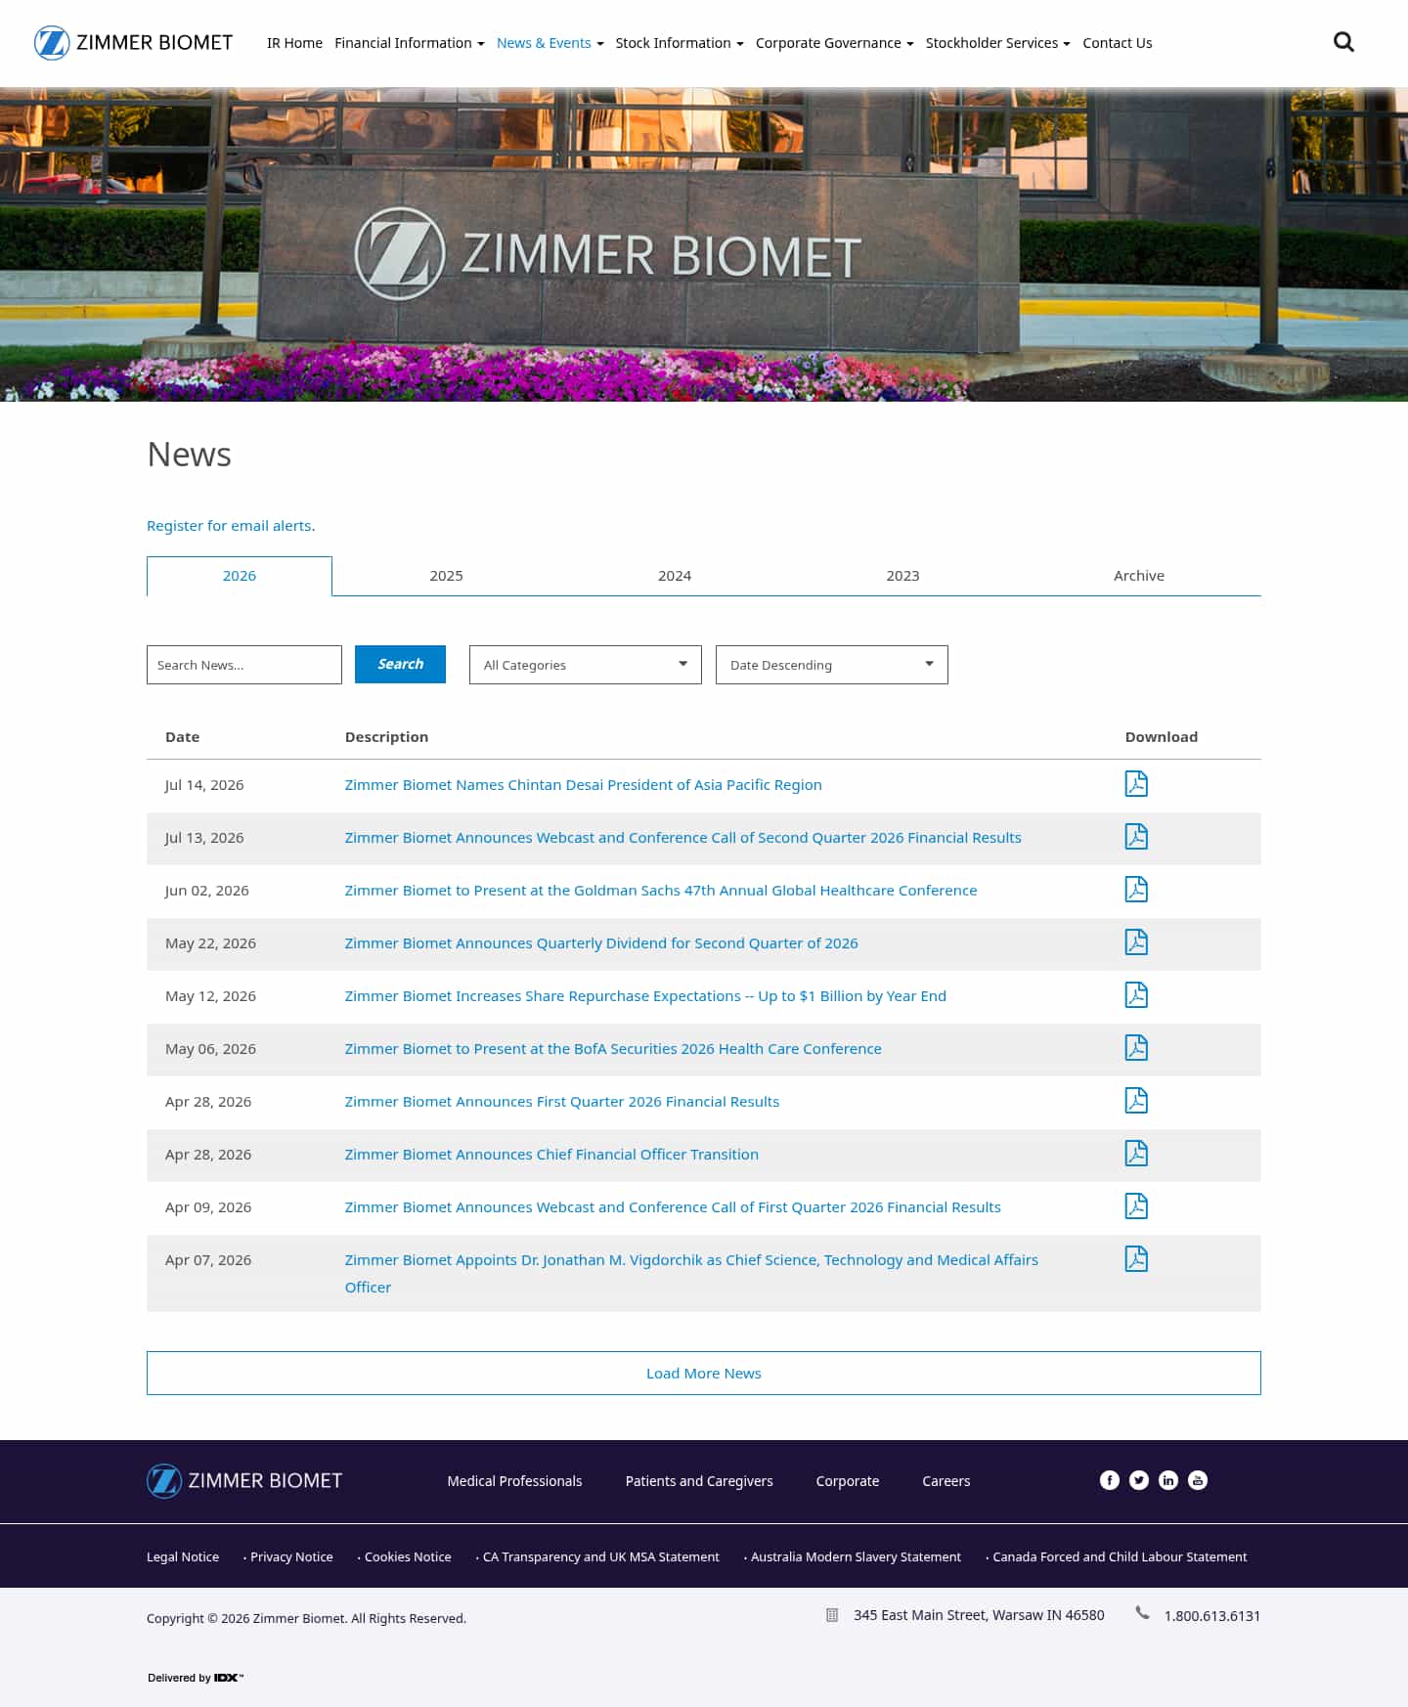Expand the Corporate Governance menu

tap(834, 43)
